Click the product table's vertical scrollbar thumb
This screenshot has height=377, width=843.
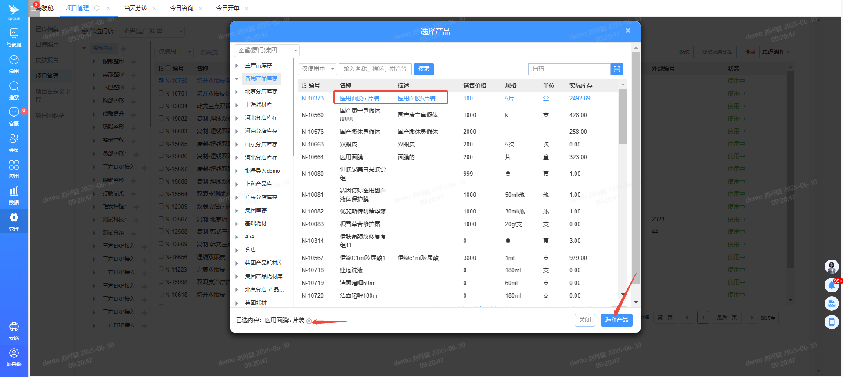pyautogui.click(x=622, y=116)
